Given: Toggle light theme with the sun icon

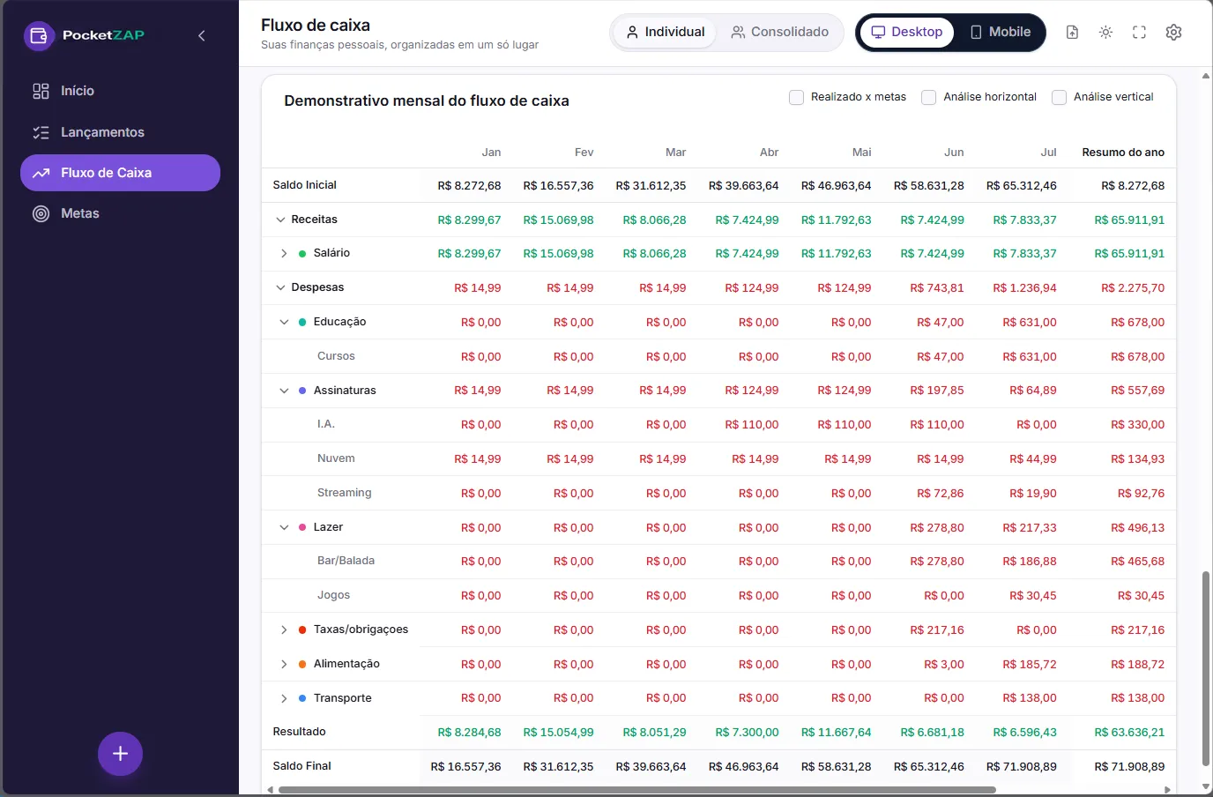Looking at the screenshot, I should [x=1105, y=33].
